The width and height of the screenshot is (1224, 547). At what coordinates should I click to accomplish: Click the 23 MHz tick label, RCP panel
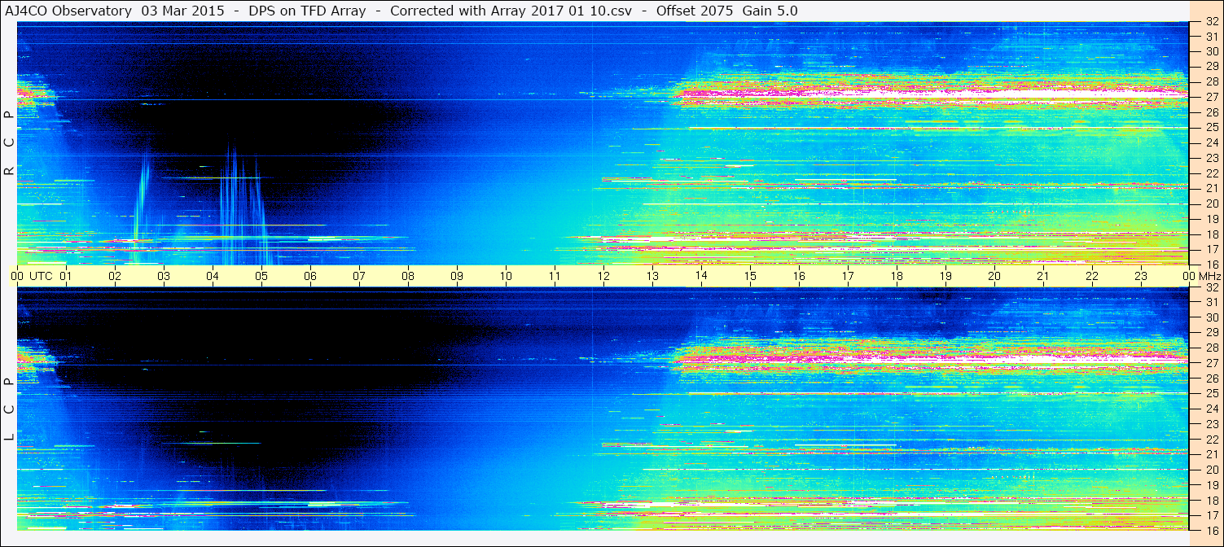click(x=1211, y=158)
